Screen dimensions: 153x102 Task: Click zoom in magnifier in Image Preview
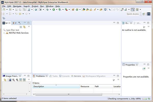(17, 80)
